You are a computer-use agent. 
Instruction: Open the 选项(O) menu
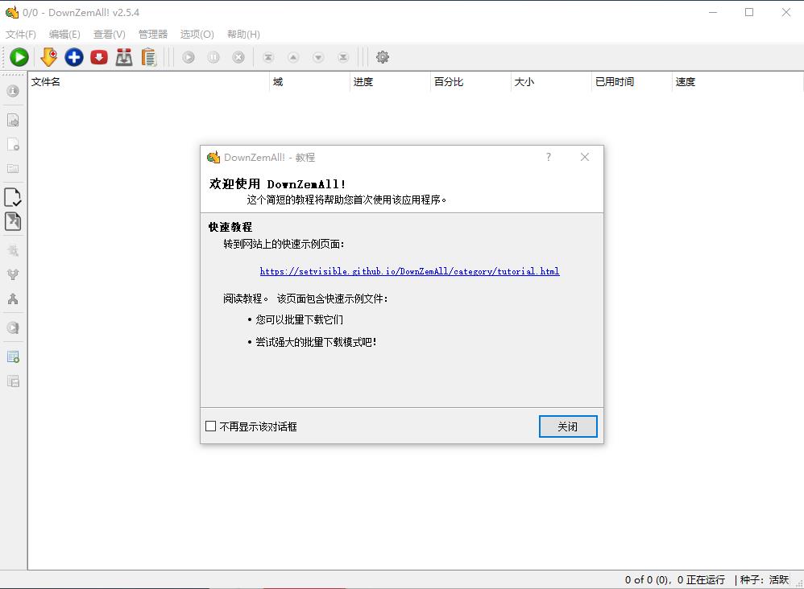coord(197,35)
